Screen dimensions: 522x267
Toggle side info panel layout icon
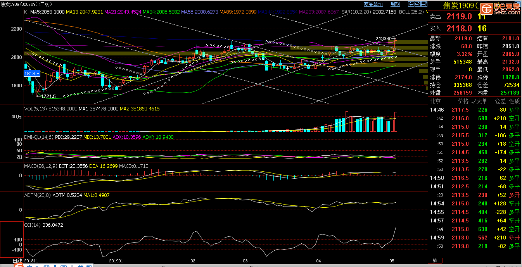424,4
